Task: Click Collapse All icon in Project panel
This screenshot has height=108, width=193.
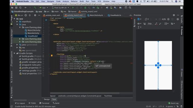Action: 30,15
